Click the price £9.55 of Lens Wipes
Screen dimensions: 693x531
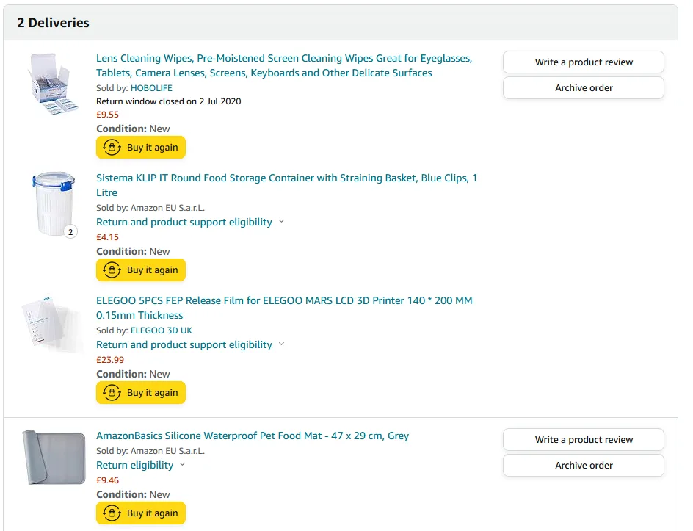tap(107, 115)
